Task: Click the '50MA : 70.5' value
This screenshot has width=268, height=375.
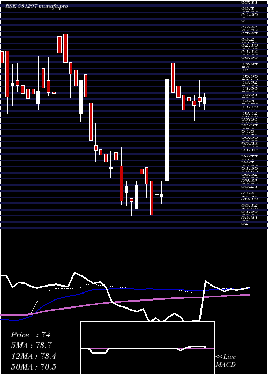Action: [33, 366]
